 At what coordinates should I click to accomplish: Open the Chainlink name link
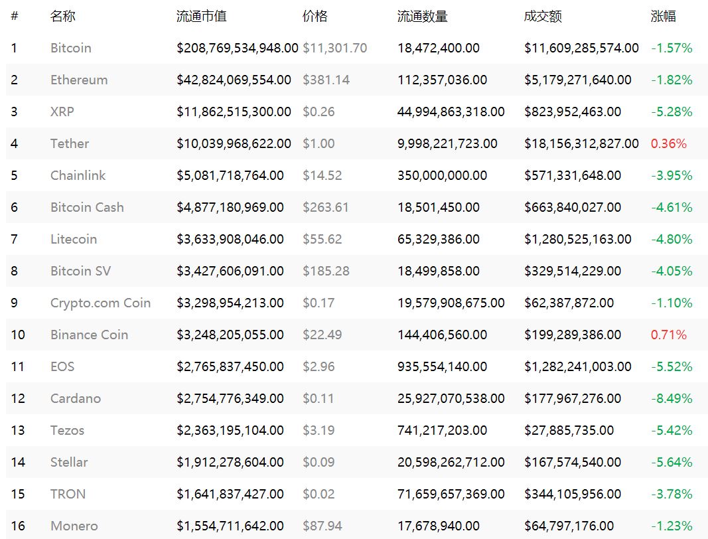78,175
